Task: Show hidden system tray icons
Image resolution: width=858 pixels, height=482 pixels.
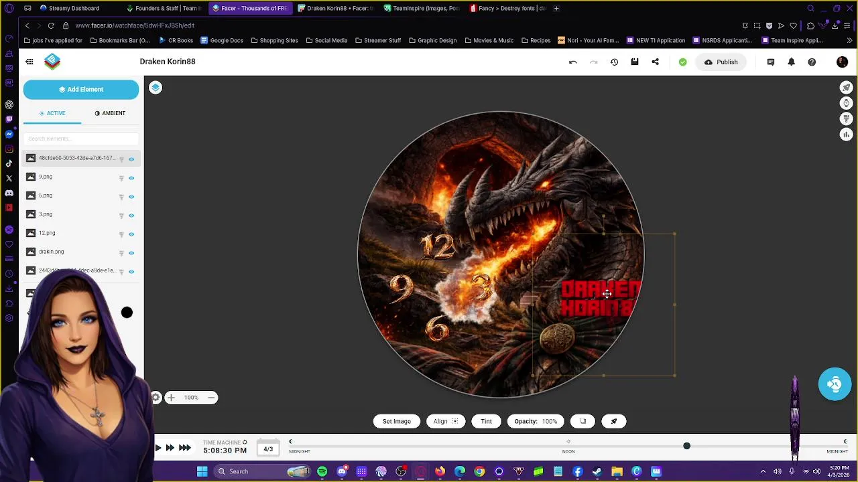Action: coord(763,471)
